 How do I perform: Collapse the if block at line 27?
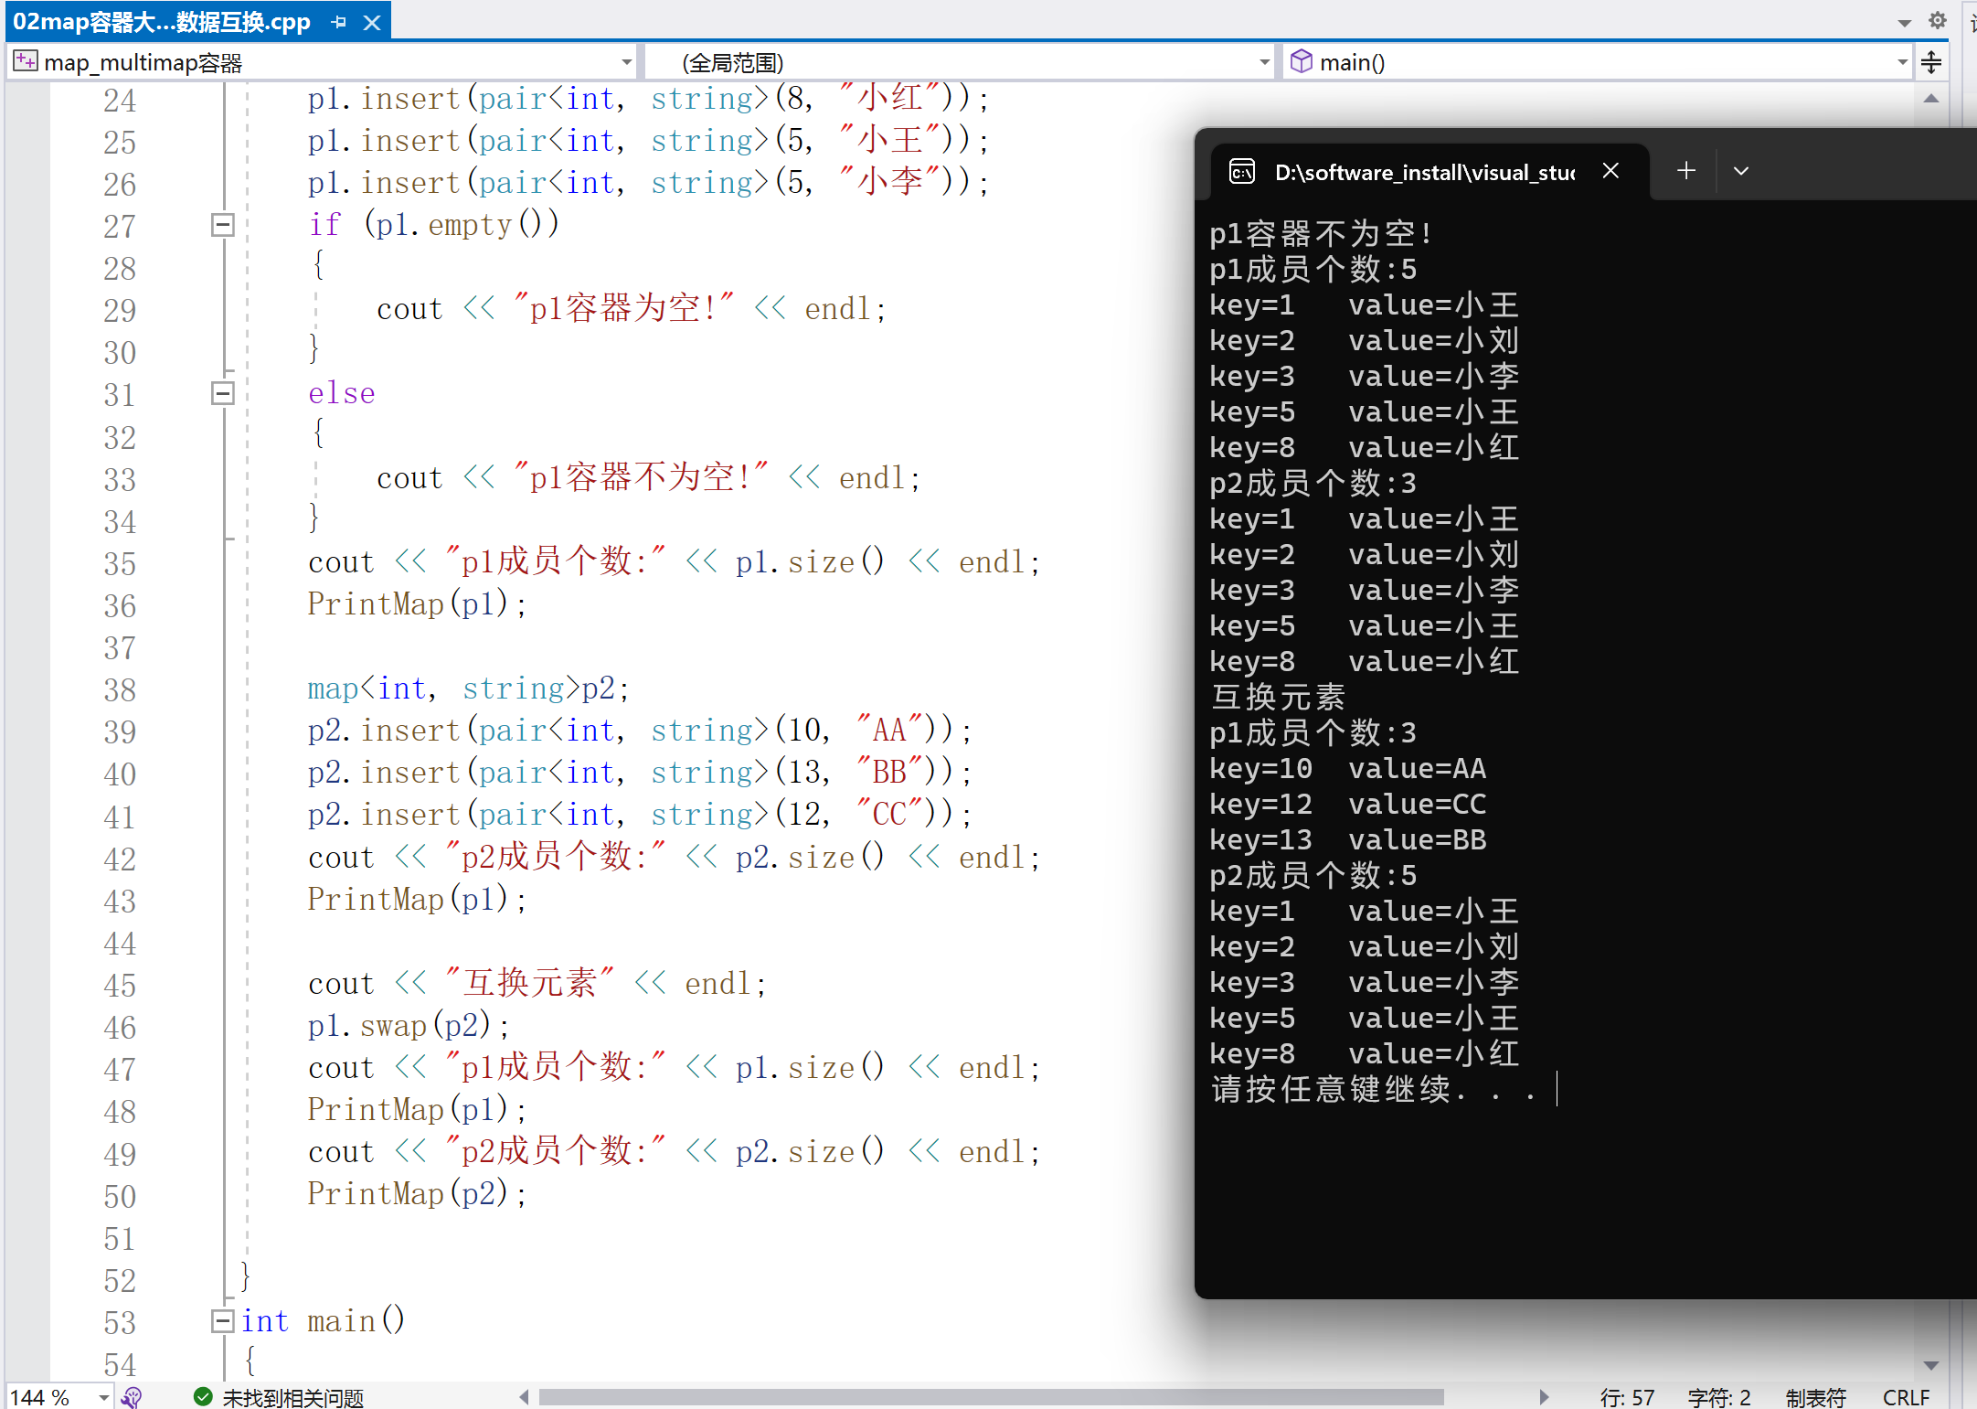click(x=222, y=225)
